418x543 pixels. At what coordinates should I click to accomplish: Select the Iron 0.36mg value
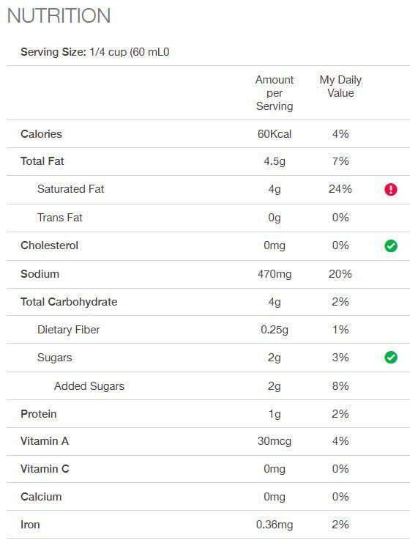coord(275,525)
